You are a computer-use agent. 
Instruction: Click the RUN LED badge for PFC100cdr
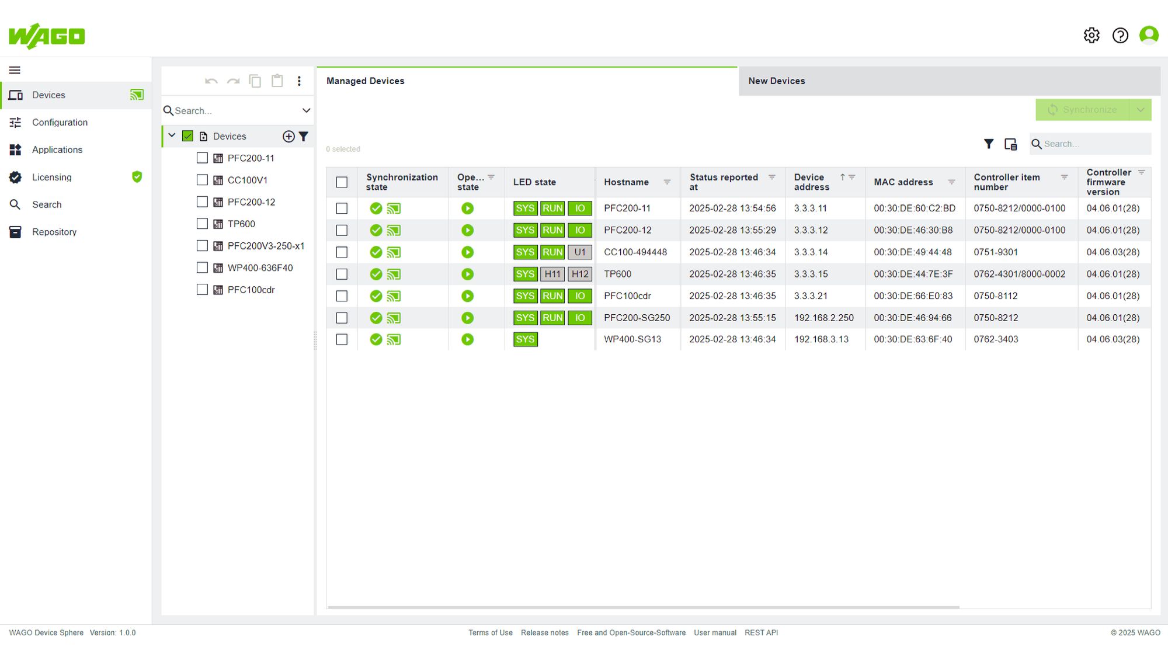click(552, 296)
